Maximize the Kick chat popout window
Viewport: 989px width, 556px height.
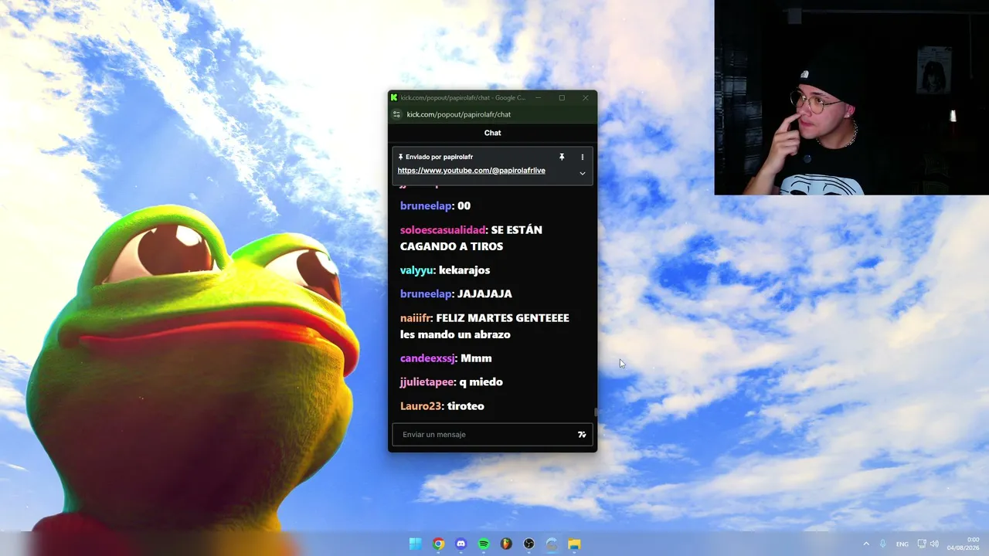(562, 97)
